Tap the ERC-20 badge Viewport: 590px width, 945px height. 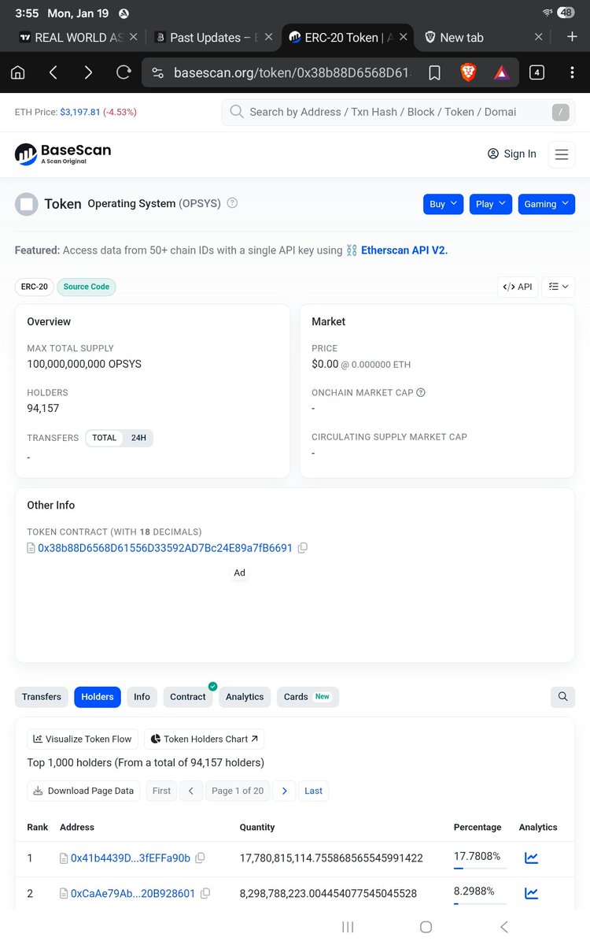(35, 287)
